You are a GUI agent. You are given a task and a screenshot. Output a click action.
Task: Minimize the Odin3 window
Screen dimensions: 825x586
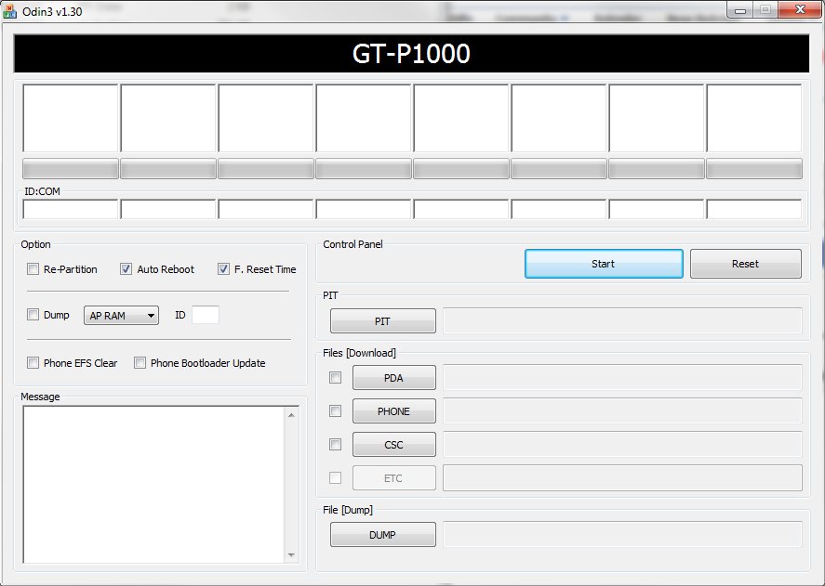739,10
